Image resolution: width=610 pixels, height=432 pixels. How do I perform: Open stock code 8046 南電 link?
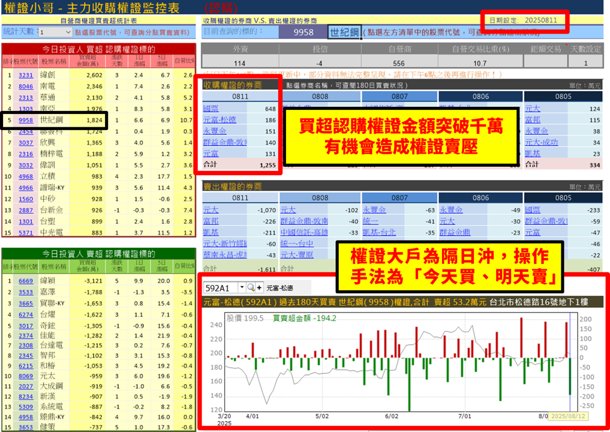[x=26, y=86]
